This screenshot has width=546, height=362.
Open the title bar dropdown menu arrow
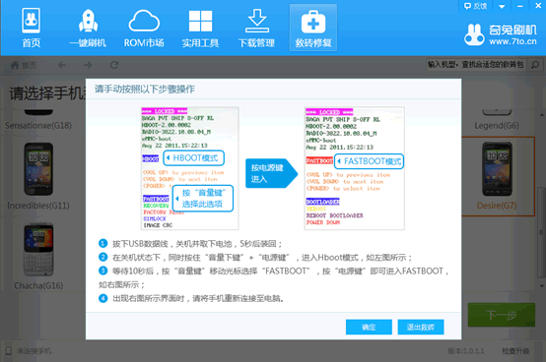(502, 6)
